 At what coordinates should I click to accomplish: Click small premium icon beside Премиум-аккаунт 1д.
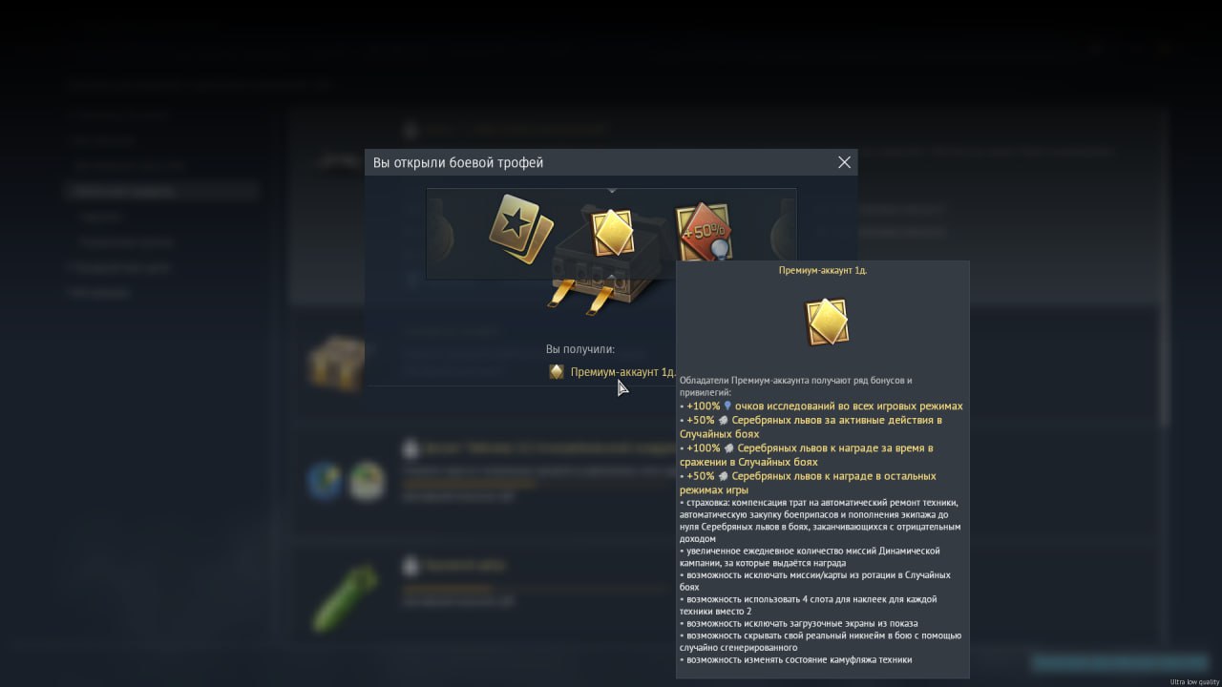(557, 372)
